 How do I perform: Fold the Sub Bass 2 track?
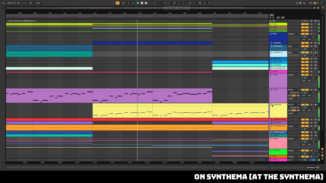click(x=271, y=46)
